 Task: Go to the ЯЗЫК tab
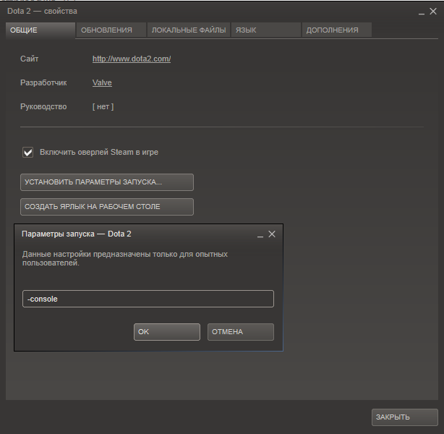(x=265, y=30)
